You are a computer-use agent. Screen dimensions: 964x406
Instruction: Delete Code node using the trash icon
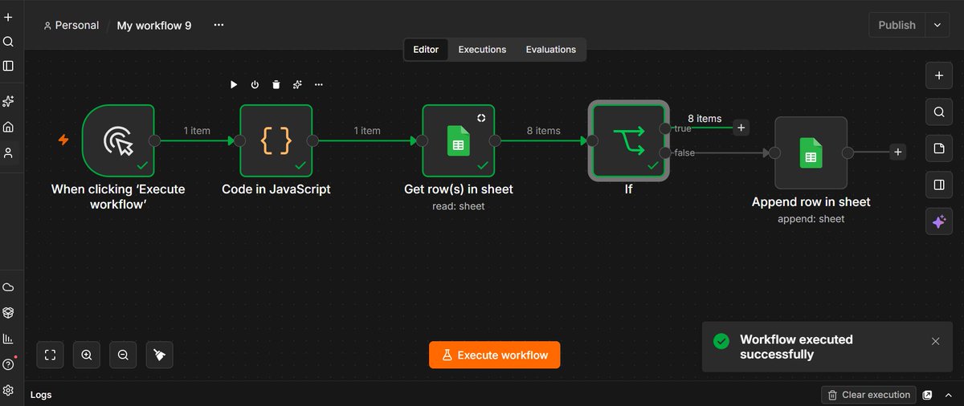click(x=276, y=84)
